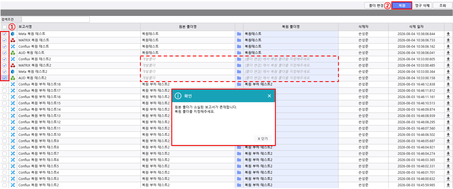The height and width of the screenshot is (189, 453).
Task: Click the 복원 restore button
Action: (x=402, y=6)
